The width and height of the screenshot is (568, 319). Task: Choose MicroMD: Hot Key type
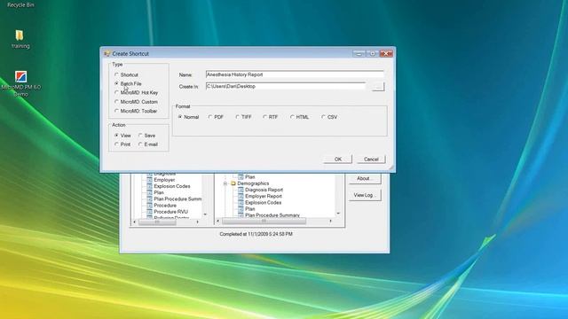136,92
